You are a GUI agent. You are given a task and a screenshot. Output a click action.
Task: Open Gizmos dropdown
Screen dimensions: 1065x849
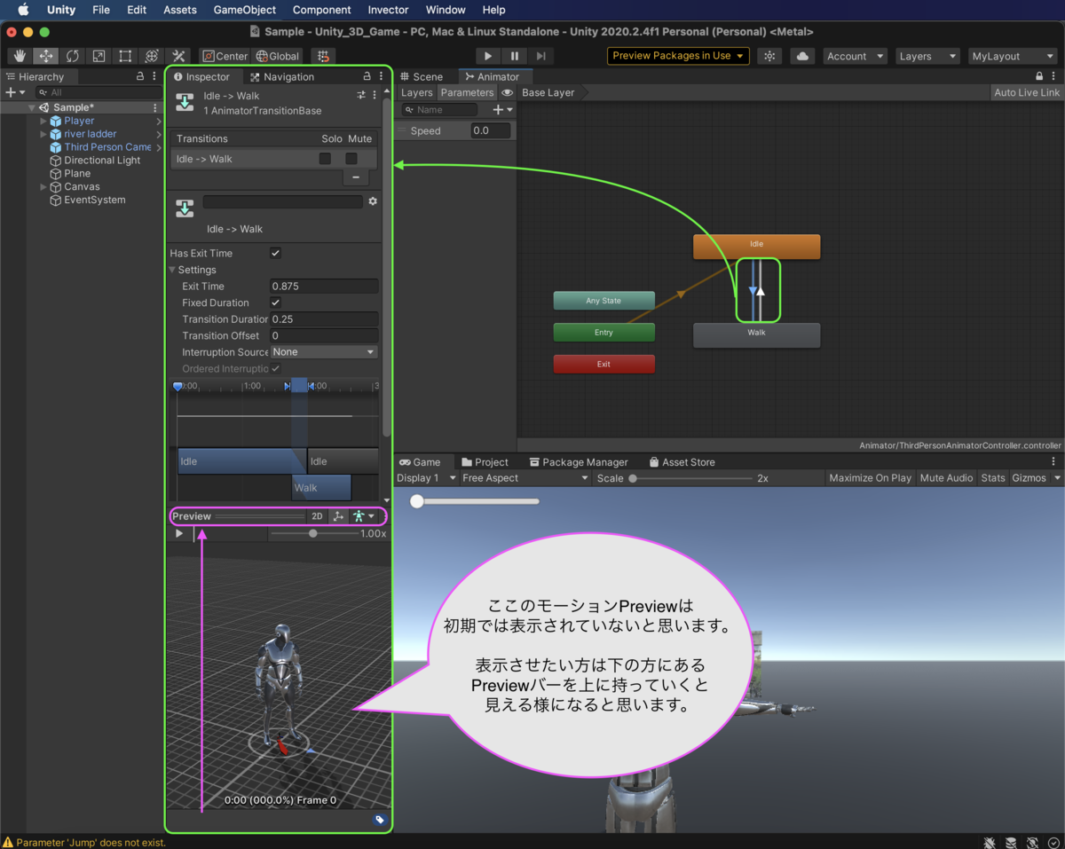(1036, 478)
